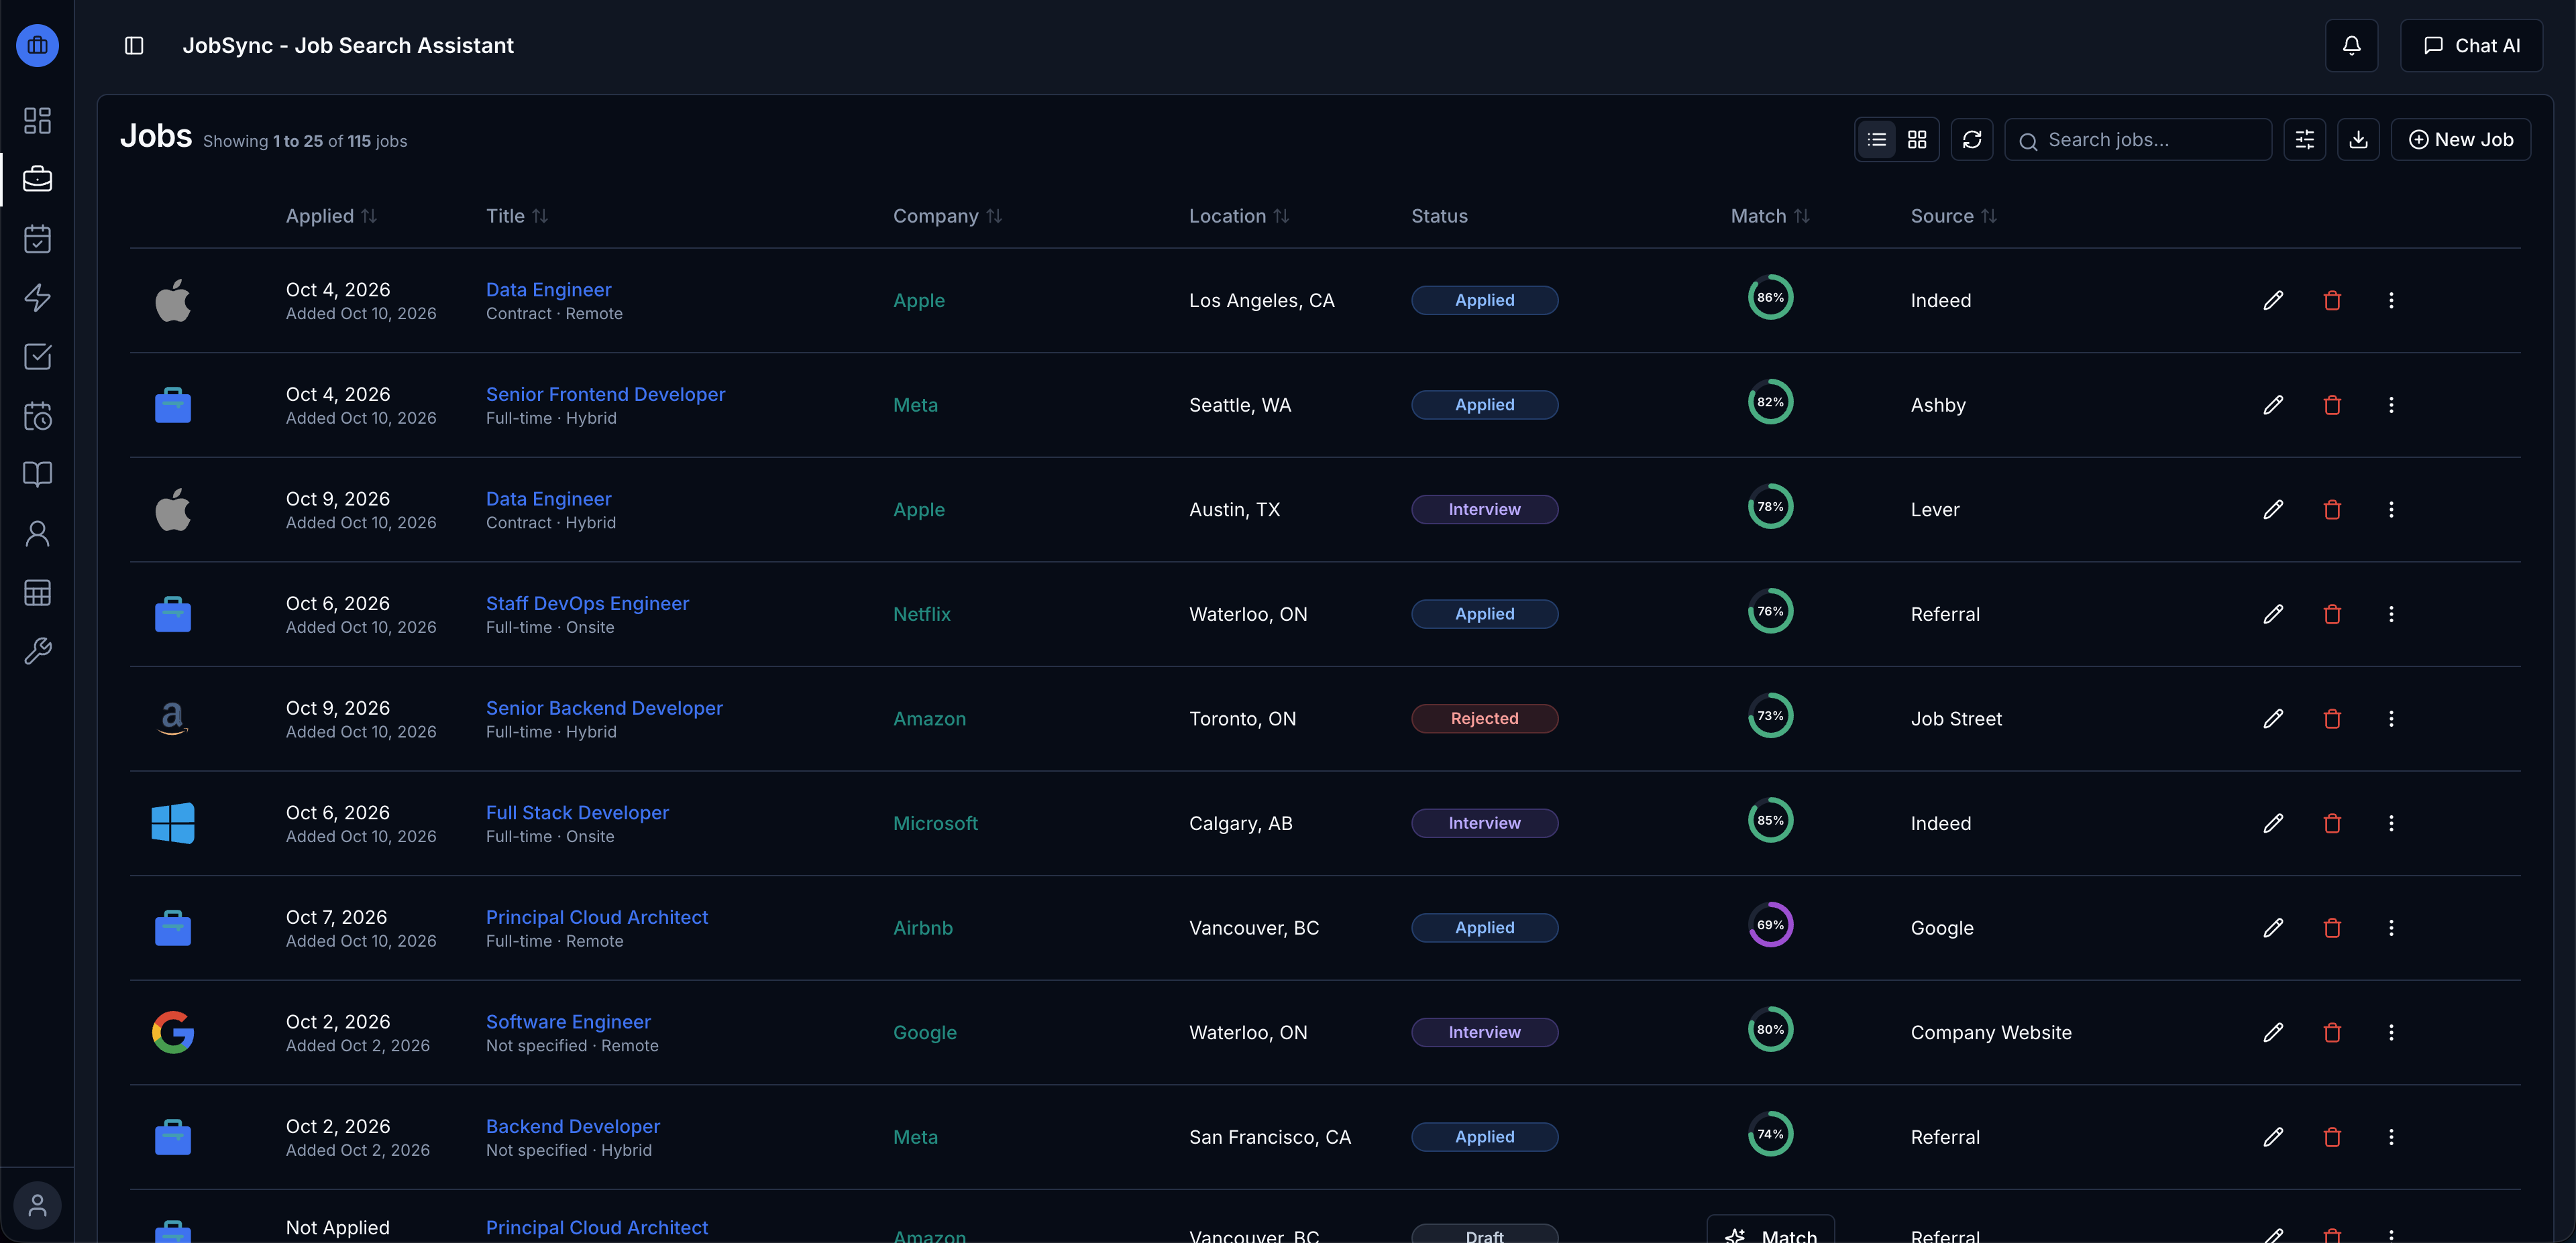Refresh the jobs list

click(1972, 140)
